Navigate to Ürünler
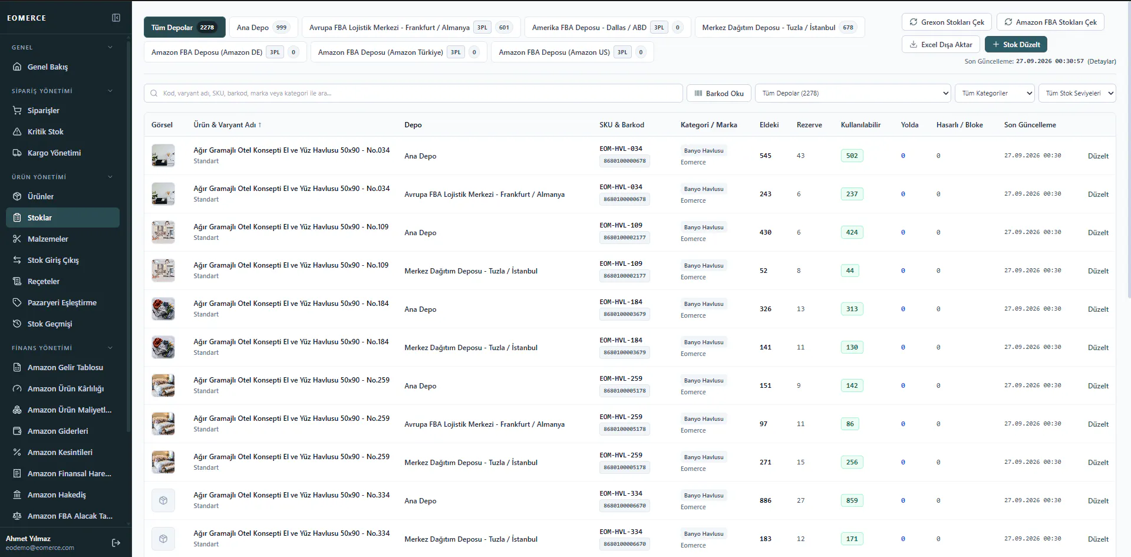The image size is (1131, 557). pos(63,197)
